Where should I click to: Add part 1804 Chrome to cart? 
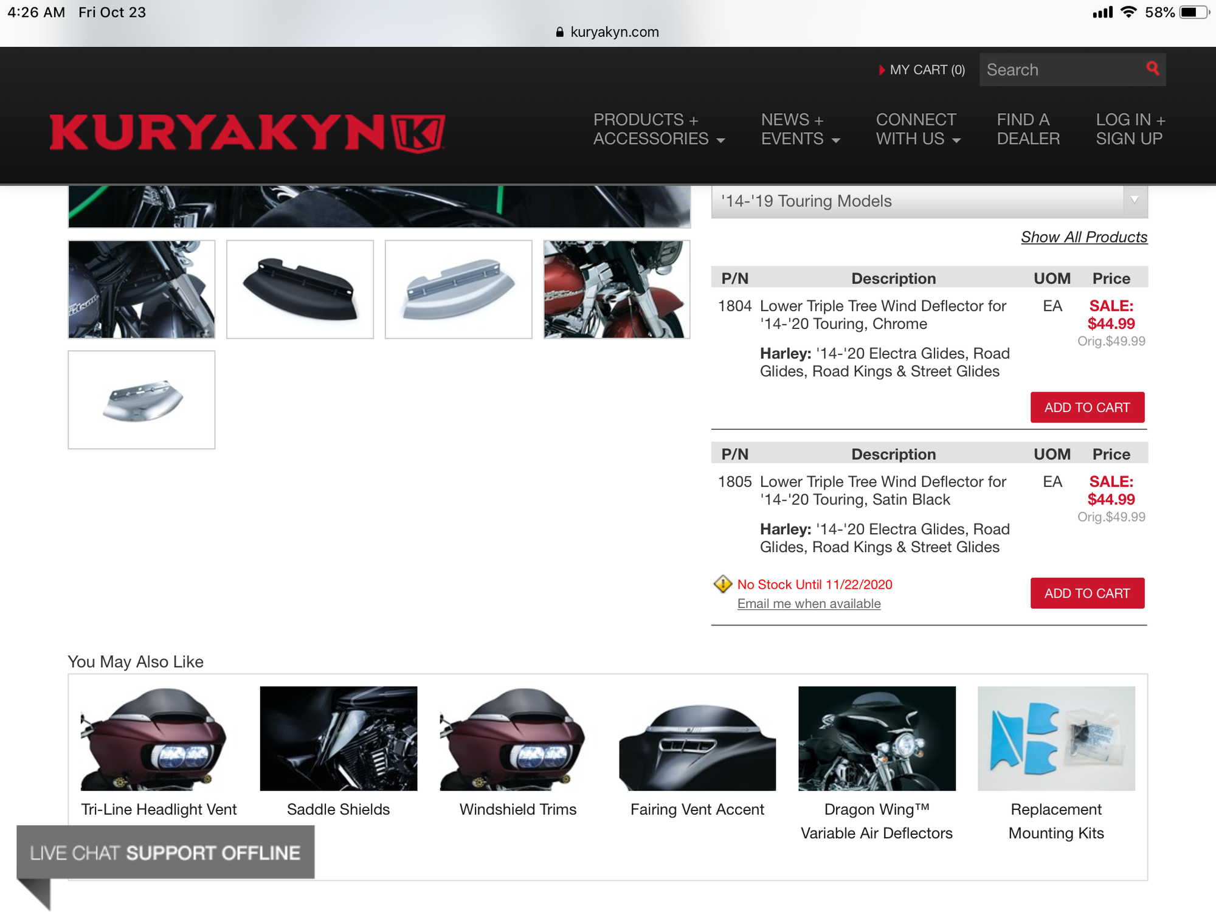pos(1086,407)
